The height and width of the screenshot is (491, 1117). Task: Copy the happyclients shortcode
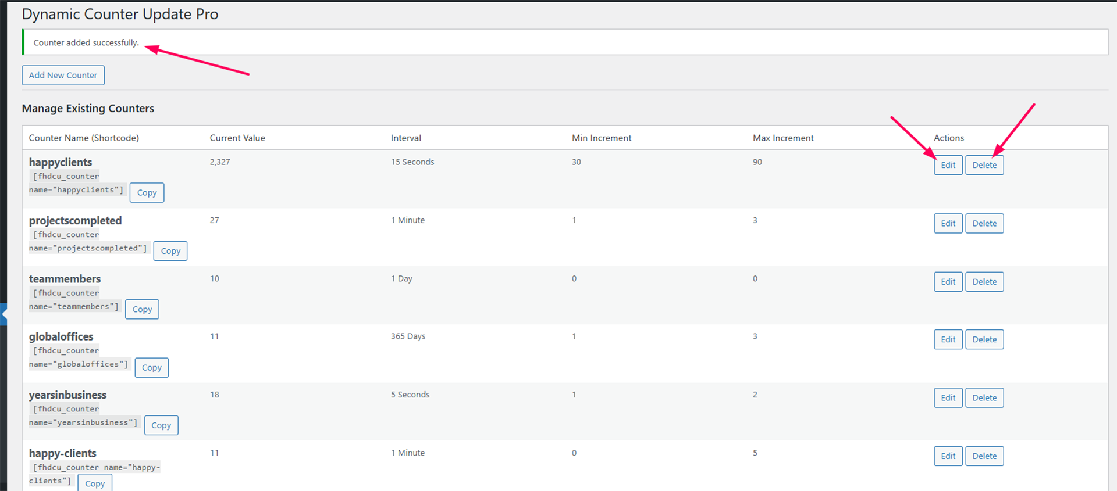(x=147, y=193)
